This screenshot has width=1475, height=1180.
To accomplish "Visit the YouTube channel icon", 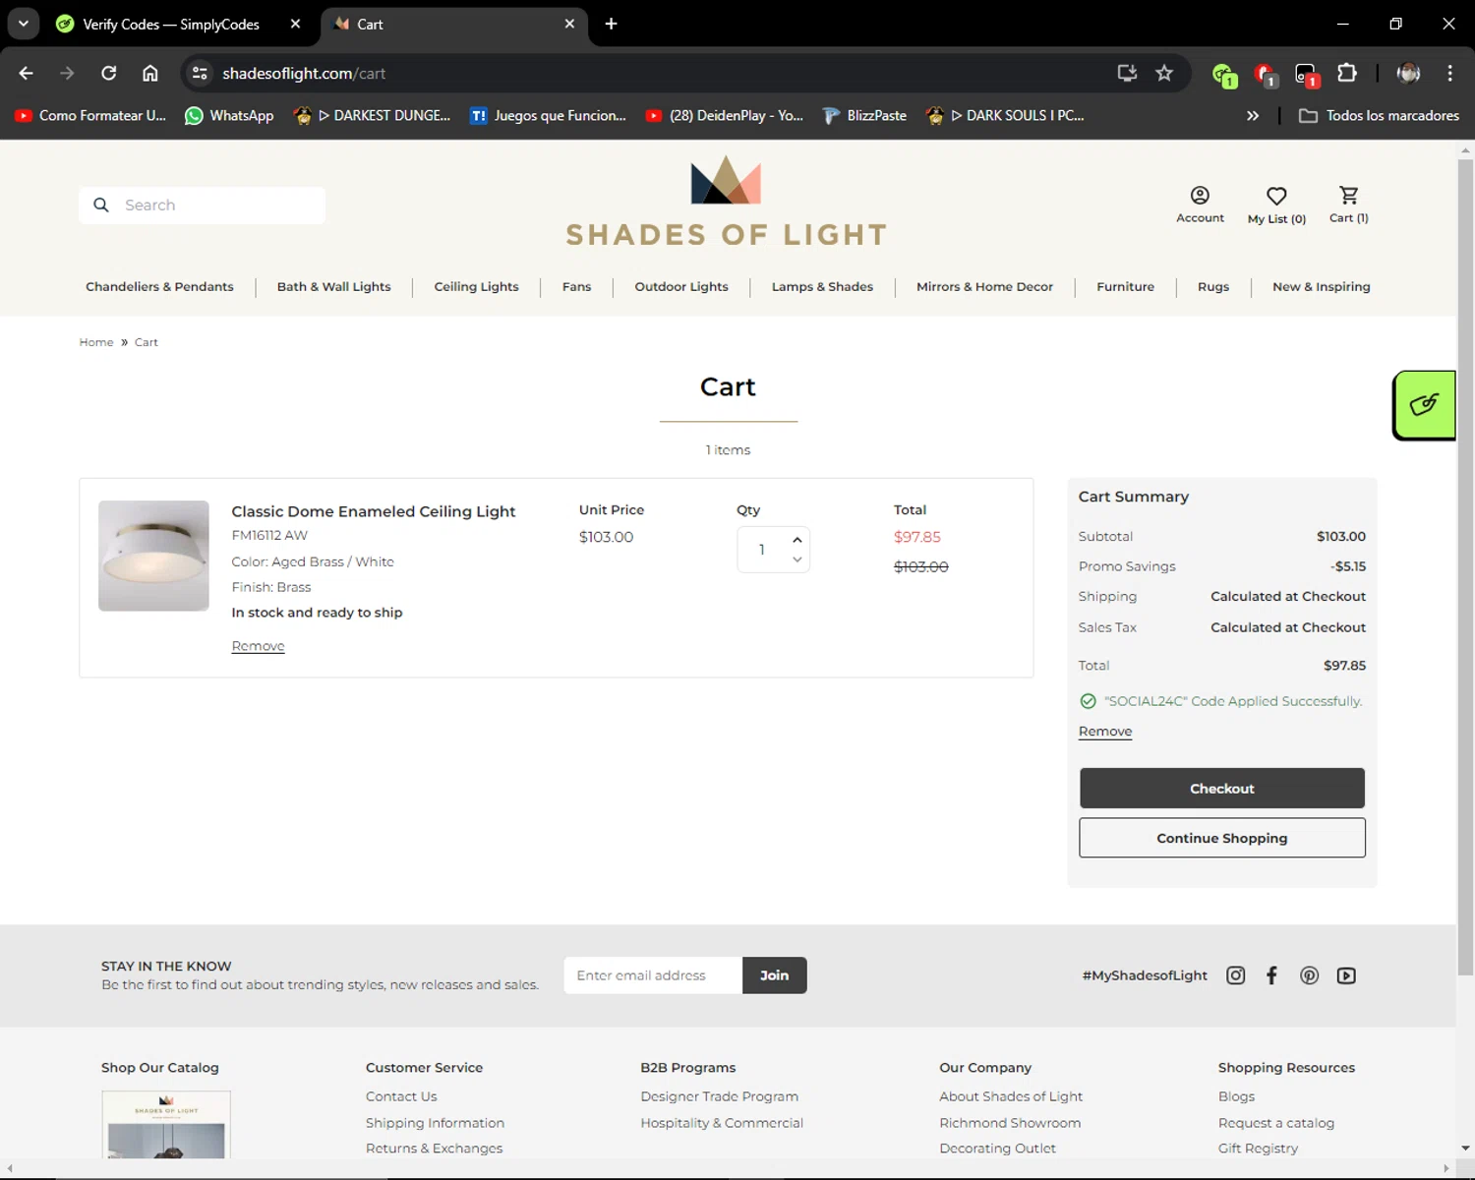I will pyautogui.click(x=1346, y=974).
